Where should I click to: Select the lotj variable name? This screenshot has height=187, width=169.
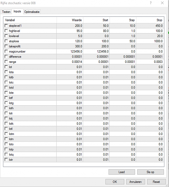tap(11, 118)
